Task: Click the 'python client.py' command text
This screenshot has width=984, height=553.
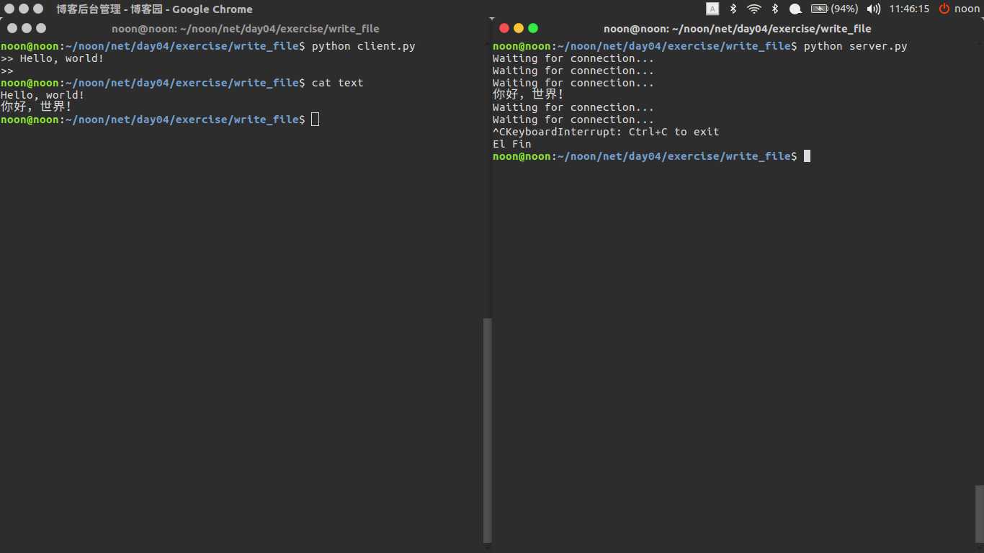Action: click(x=364, y=46)
